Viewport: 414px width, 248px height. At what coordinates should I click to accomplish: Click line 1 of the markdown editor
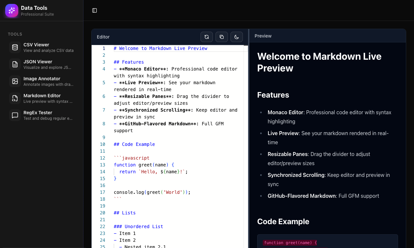(160, 48)
